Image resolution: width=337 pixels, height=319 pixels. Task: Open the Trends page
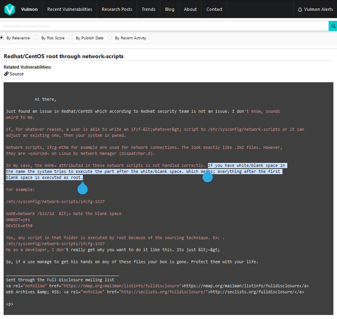point(149,9)
